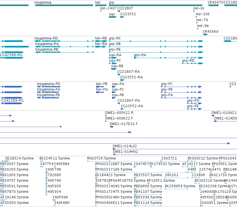
Task: Click the mir-79 label
Action: (x=202, y=20)
